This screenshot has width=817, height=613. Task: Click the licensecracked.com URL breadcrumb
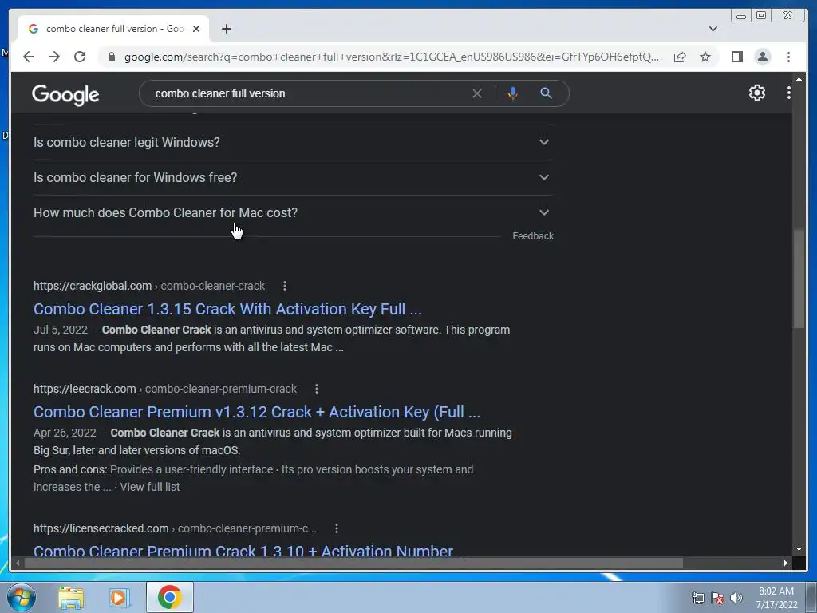click(175, 528)
